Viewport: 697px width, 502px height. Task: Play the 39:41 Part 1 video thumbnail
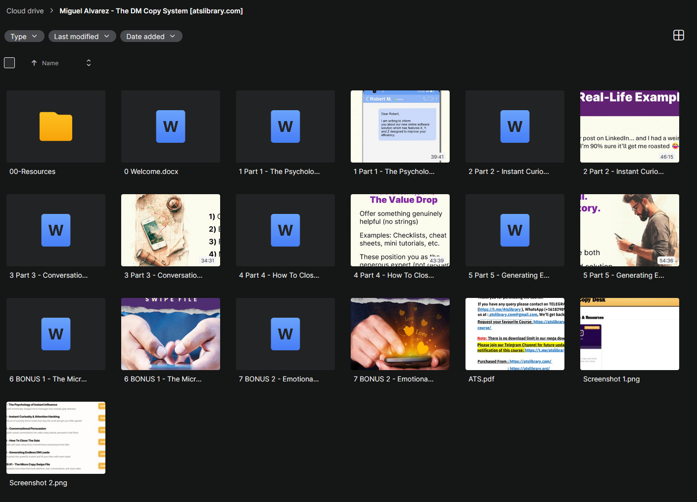click(x=400, y=126)
